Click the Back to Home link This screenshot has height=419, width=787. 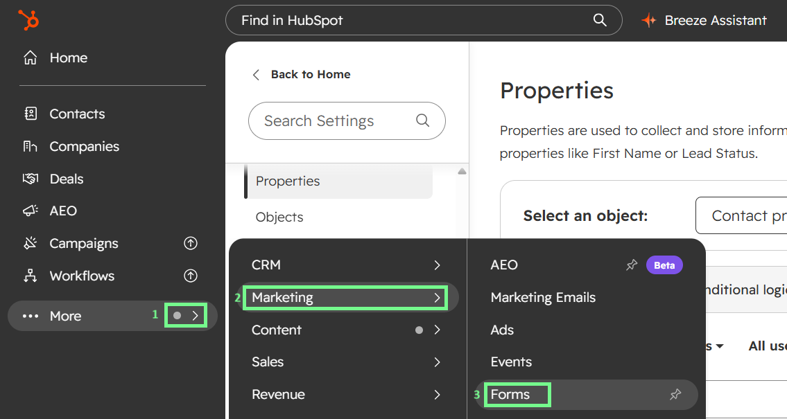(311, 74)
